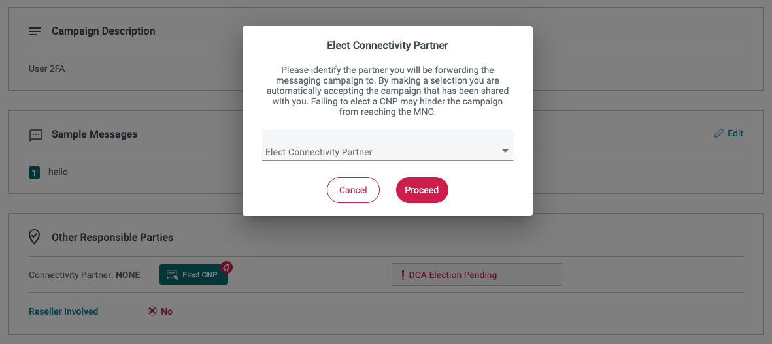Click the notification badge on Elect CNP
The height and width of the screenshot is (344, 772).
click(226, 267)
